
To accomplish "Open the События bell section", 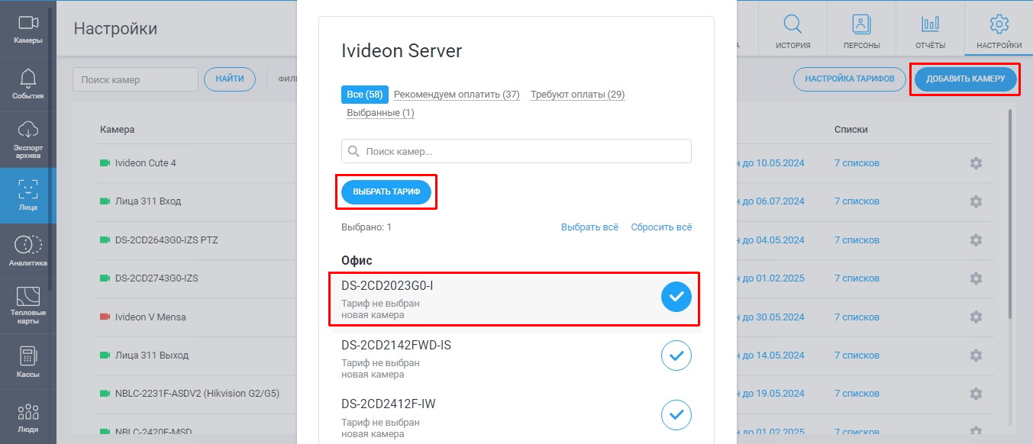I will 28,84.
